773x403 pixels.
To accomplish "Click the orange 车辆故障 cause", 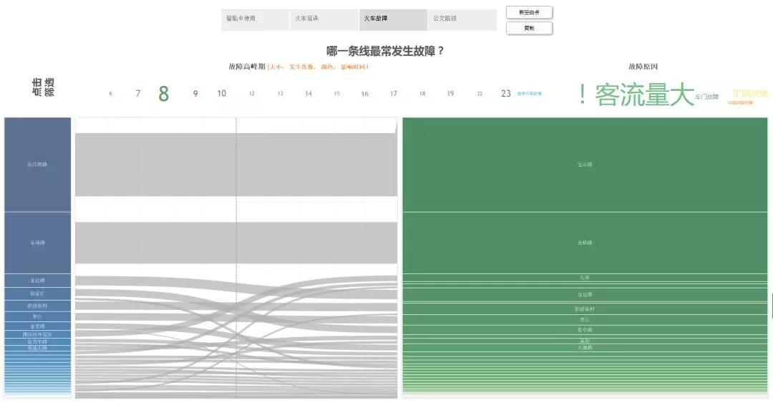I will tap(749, 93).
